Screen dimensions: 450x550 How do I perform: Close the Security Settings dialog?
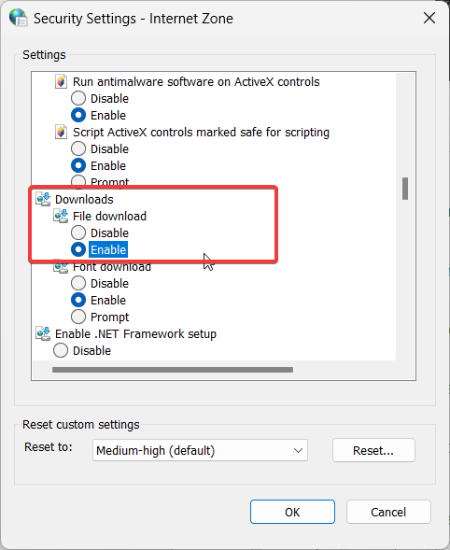(429, 18)
